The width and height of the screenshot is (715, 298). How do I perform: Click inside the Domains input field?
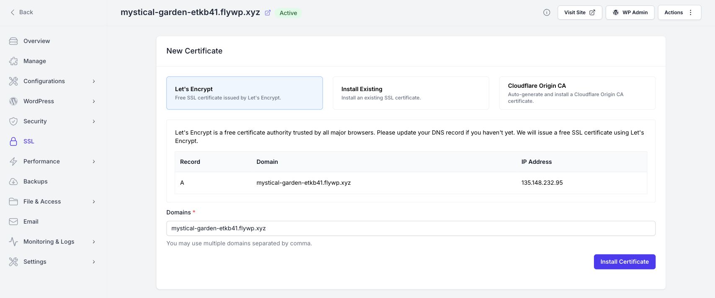click(411, 228)
